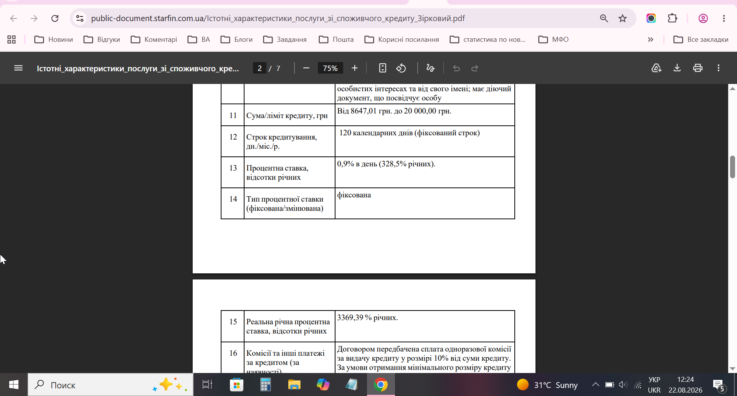Open the apps grid shortcut

12,39
